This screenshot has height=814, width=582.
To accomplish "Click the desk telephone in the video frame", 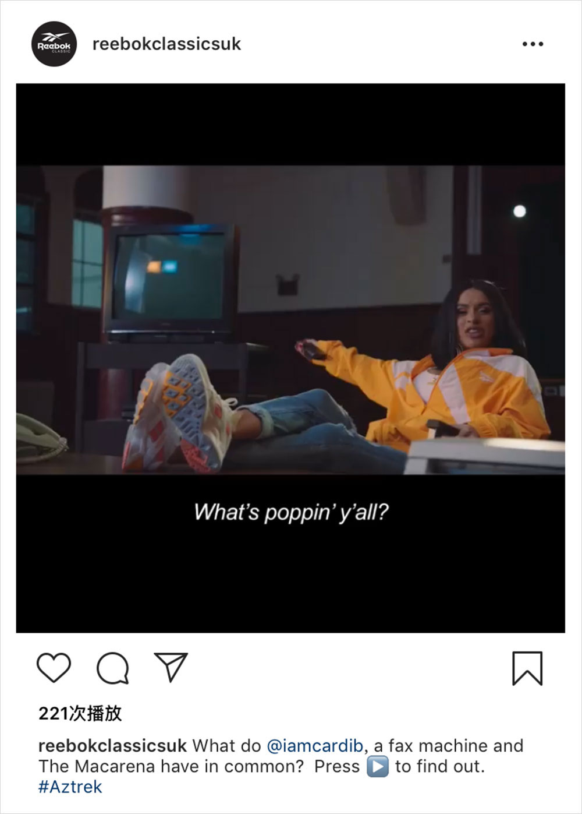I will (x=41, y=438).
